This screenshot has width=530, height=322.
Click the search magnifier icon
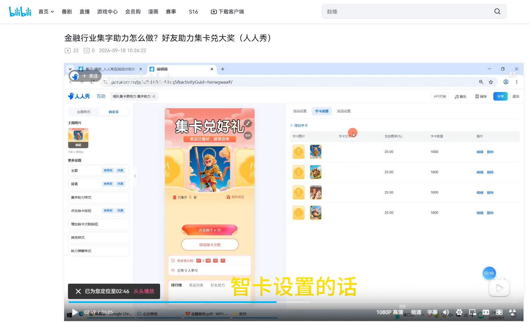click(497, 11)
